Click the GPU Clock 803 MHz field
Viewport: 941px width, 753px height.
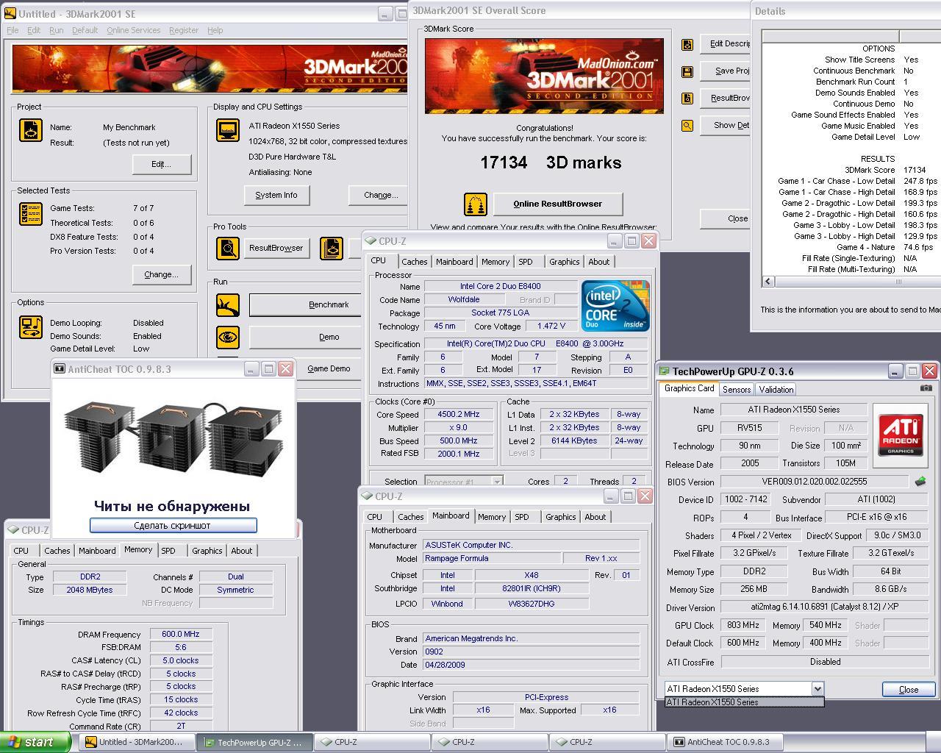pos(743,625)
